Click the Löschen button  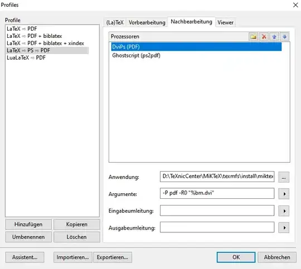tap(77, 237)
